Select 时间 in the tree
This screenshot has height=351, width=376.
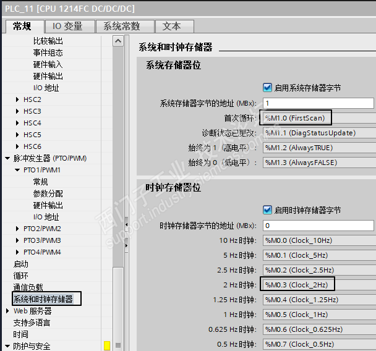pos(21,334)
